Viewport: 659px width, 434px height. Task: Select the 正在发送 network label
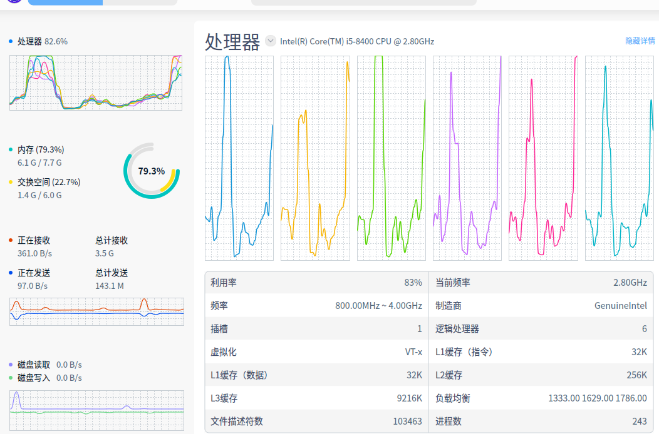pos(34,273)
